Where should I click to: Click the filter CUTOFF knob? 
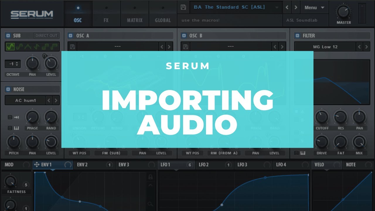pyautogui.click(x=322, y=117)
